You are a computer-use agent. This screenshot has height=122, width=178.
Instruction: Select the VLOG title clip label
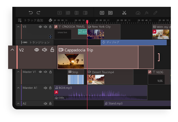159,72
